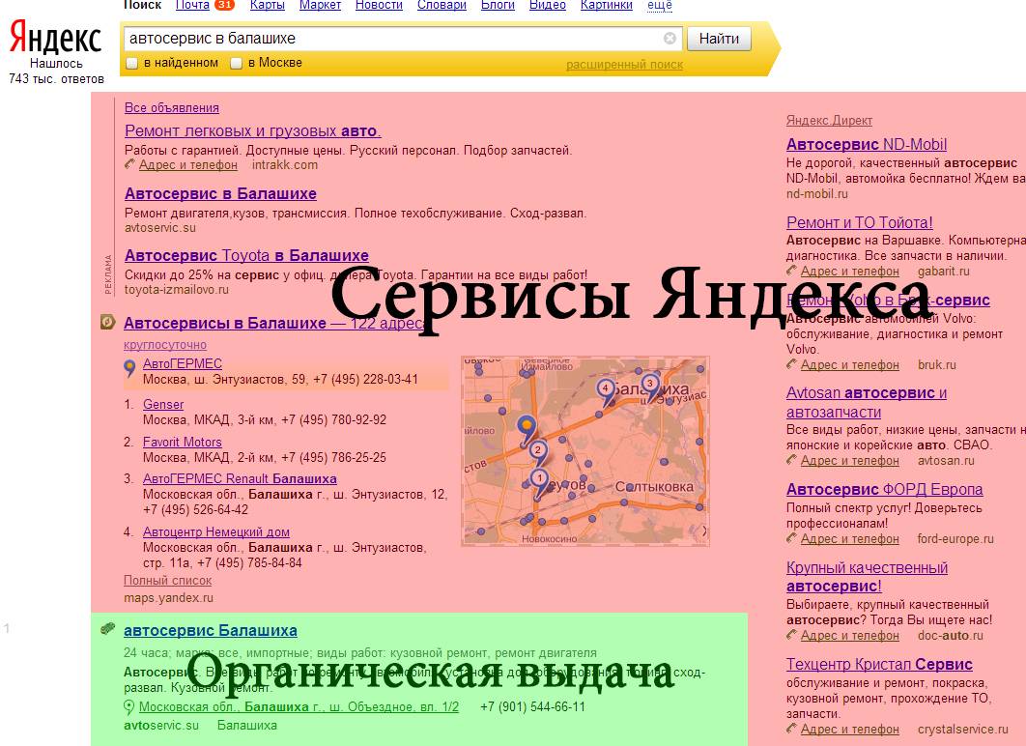The image size is (1026, 746).
Task: Click the phone icon next to intrakk.com address
Action: point(129,163)
